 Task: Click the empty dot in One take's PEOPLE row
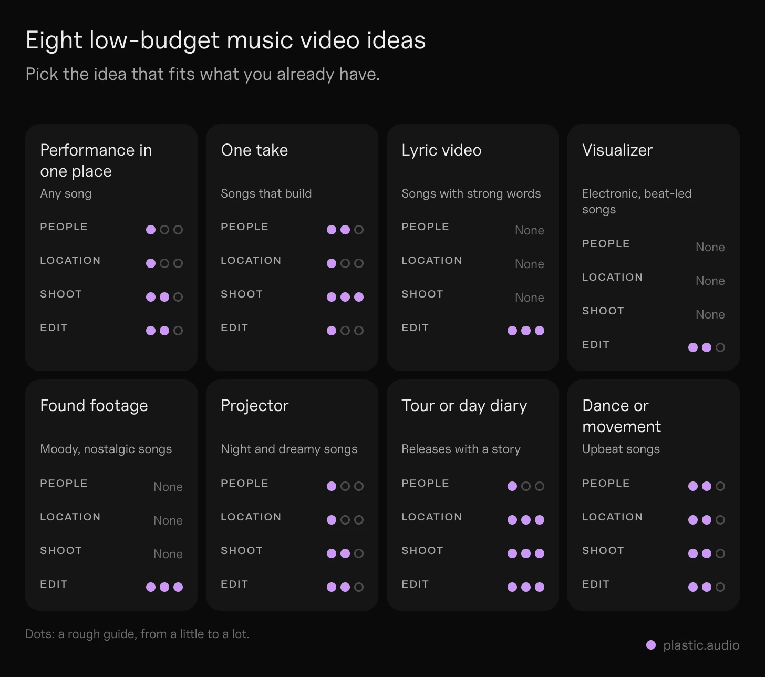coord(359,230)
